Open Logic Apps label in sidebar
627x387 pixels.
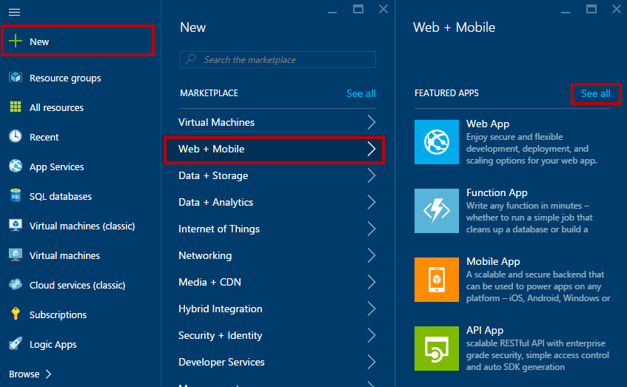pos(53,344)
